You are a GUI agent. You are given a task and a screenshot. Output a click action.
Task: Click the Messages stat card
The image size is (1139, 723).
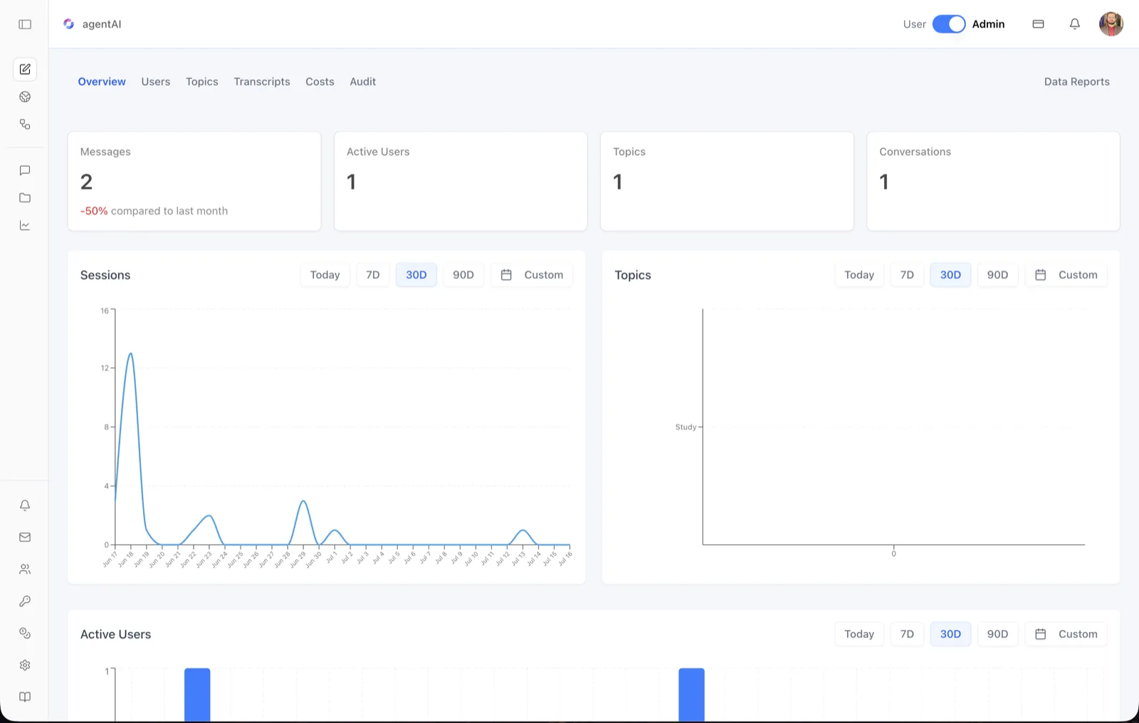(194, 181)
